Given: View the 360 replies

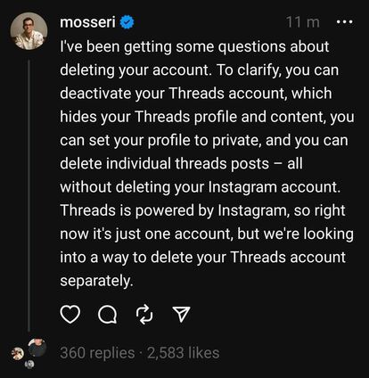Looking at the screenshot, I should (97, 353).
